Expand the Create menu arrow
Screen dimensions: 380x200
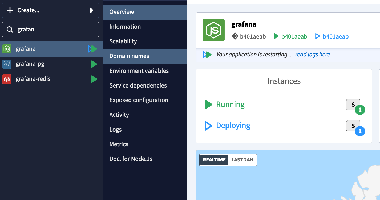[92, 10]
